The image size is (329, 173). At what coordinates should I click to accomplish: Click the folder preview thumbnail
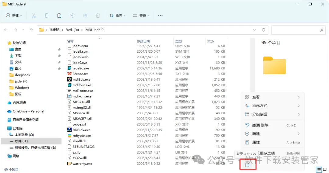(274, 65)
